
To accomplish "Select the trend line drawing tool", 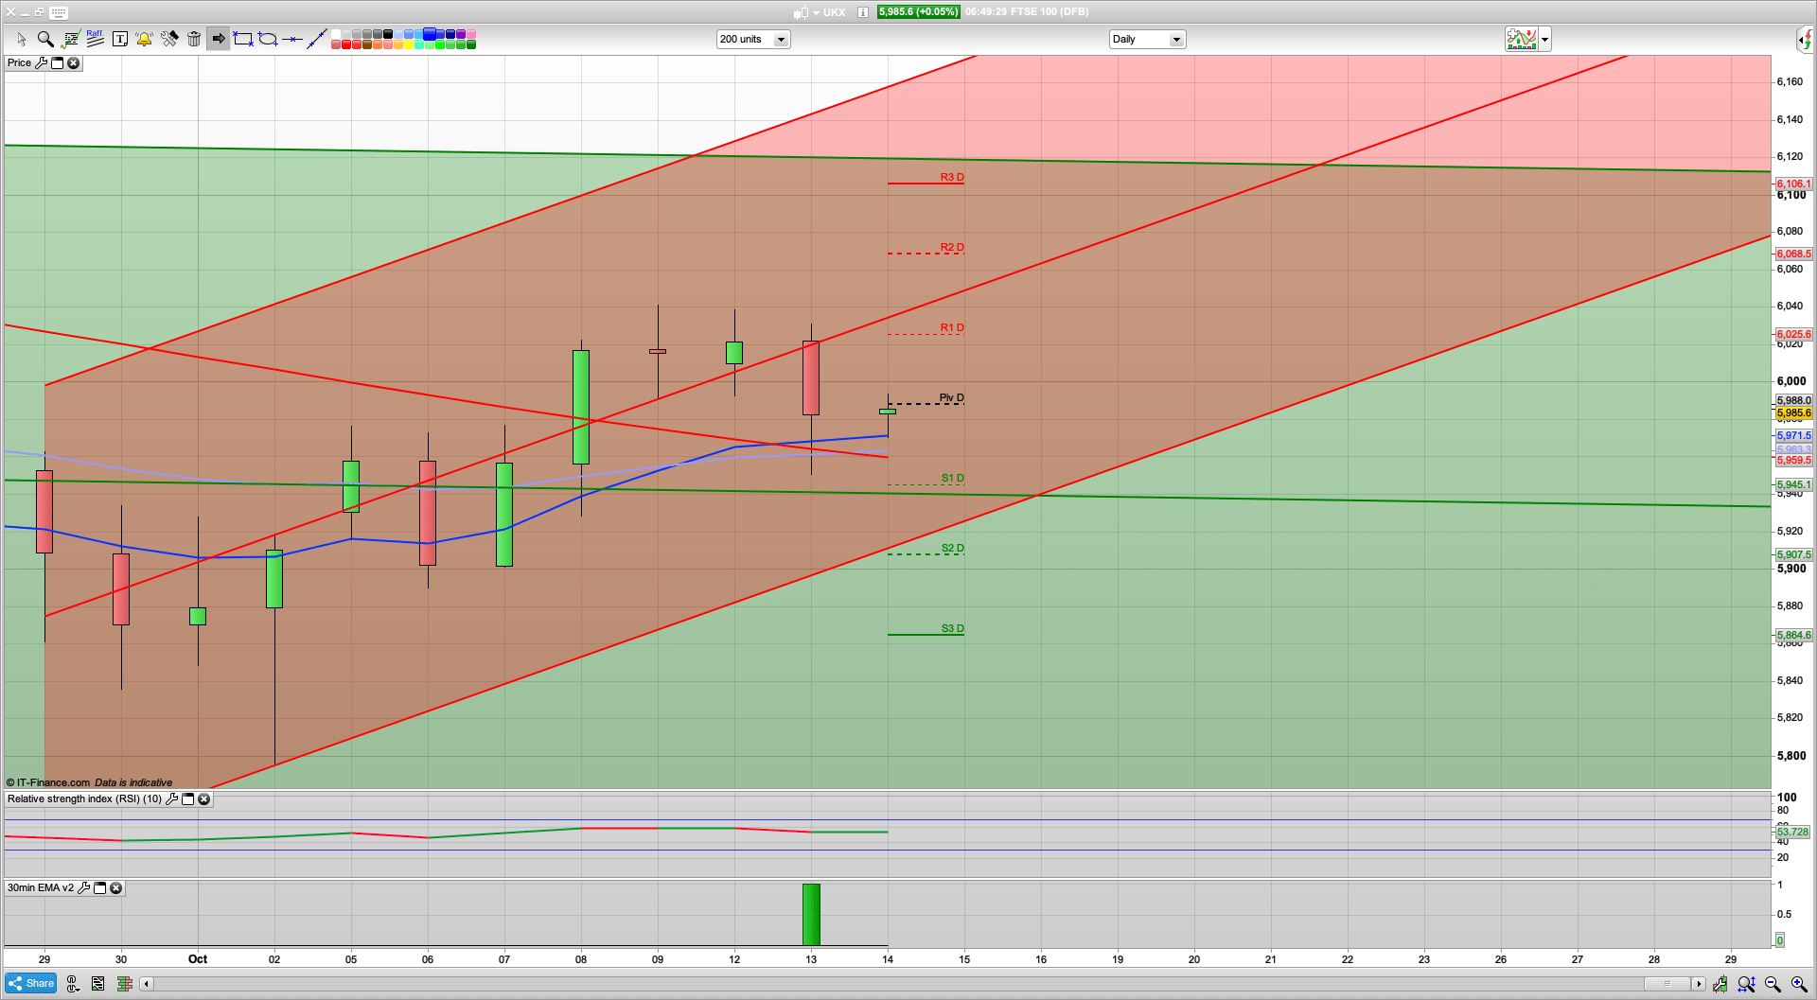I will point(317,39).
